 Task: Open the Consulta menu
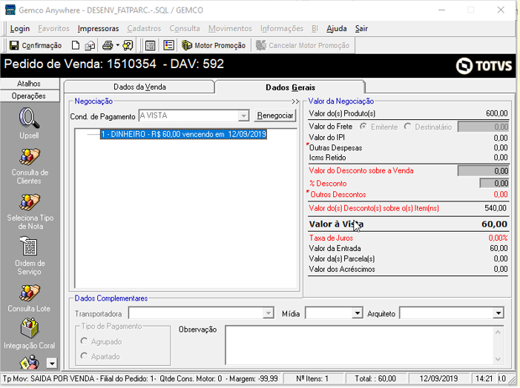click(185, 28)
